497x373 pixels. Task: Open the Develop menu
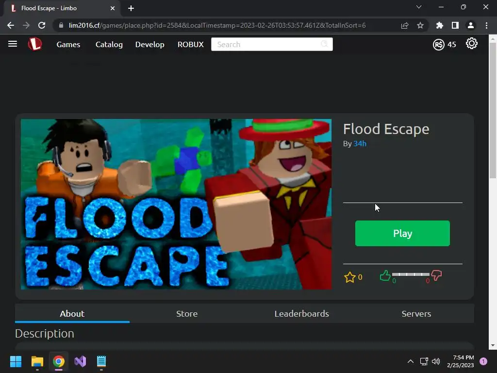pos(149,44)
